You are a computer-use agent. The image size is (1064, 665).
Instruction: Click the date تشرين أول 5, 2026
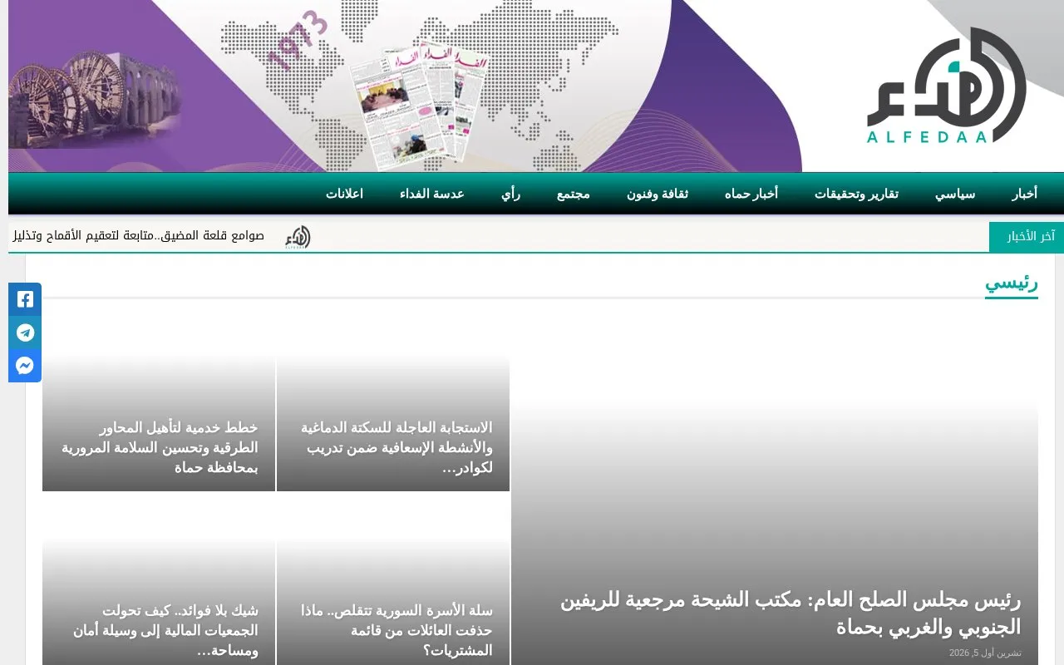click(985, 653)
